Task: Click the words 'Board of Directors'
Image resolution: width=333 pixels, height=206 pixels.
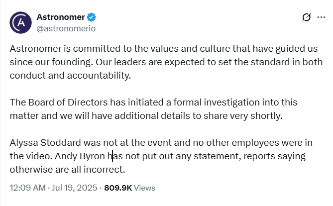Action: click(68, 103)
